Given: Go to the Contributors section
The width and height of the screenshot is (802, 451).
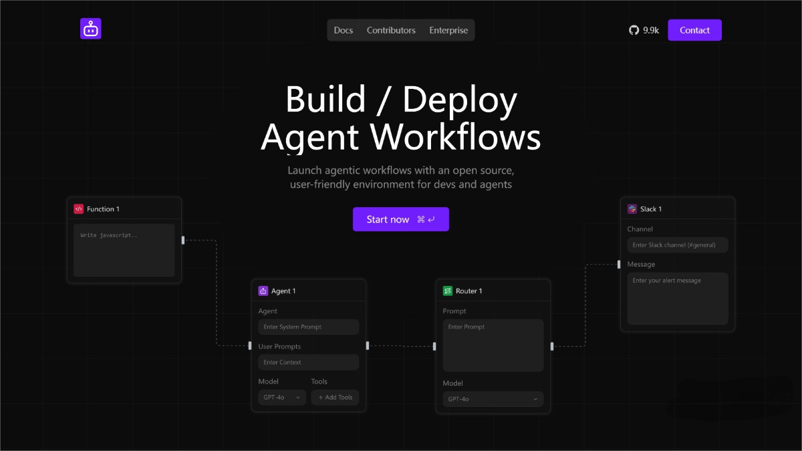Looking at the screenshot, I should tap(391, 30).
